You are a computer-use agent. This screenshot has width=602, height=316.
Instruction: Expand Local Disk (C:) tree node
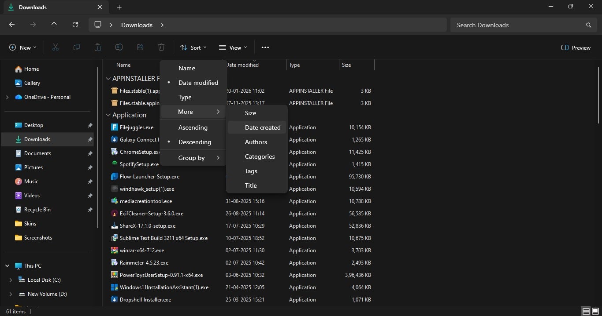[x=11, y=280]
